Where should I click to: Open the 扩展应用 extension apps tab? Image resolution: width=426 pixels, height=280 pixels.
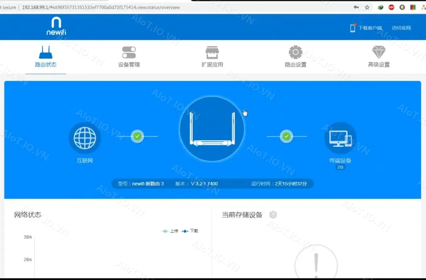click(212, 57)
